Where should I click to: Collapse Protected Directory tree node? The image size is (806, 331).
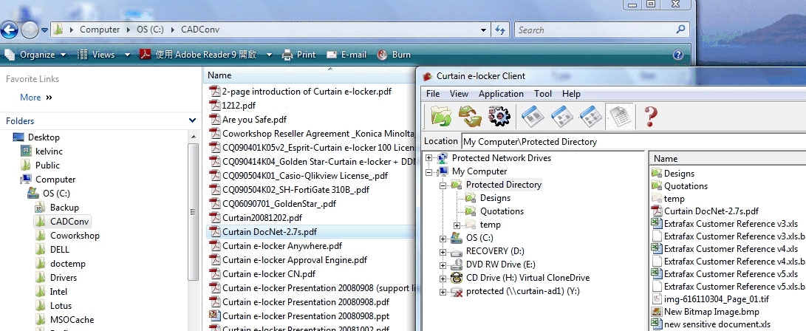point(443,185)
